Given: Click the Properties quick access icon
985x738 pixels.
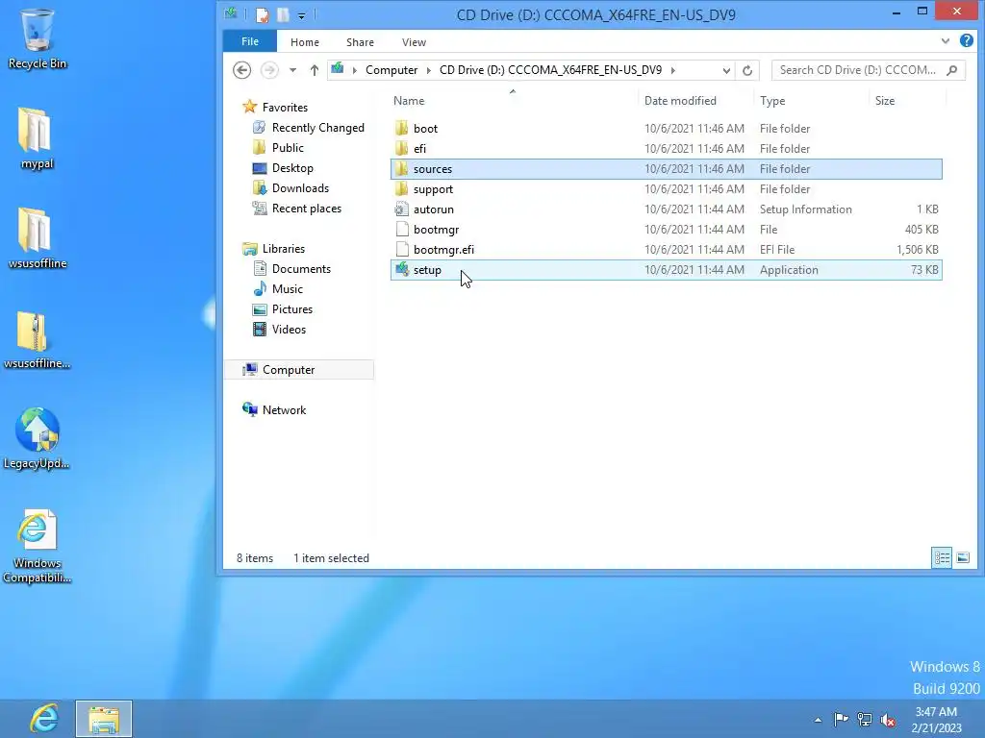Looking at the screenshot, I should 263,14.
